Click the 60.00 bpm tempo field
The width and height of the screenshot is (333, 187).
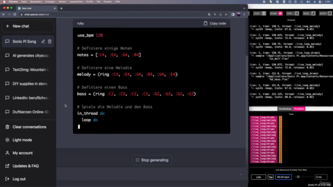(x=284, y=177)
